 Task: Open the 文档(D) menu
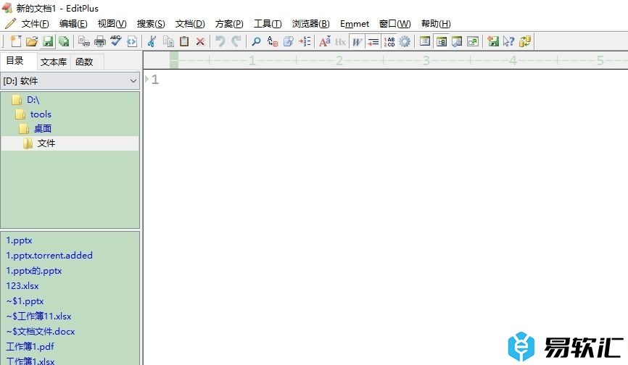coord(190,24)
